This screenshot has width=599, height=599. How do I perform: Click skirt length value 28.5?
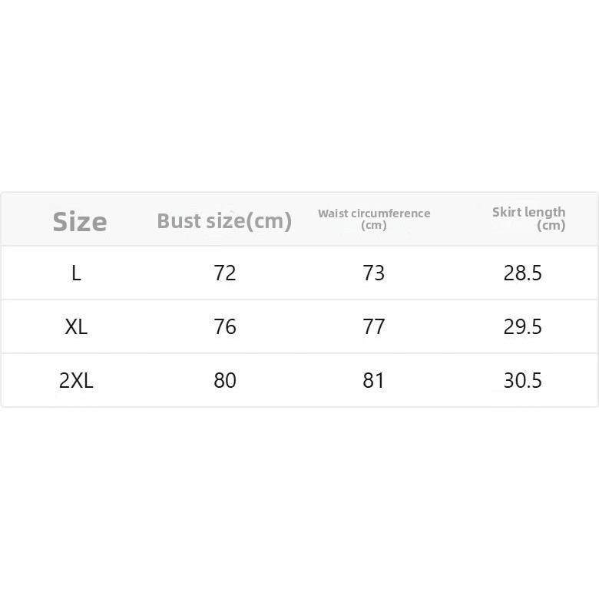click(x=523, y=273)
